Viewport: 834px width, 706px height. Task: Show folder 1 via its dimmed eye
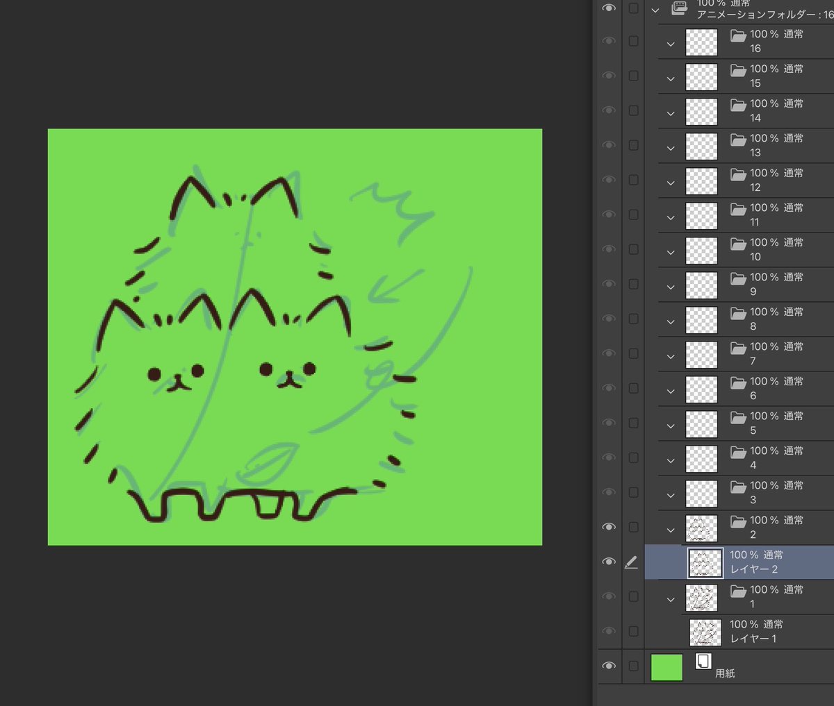coord(609,596)
